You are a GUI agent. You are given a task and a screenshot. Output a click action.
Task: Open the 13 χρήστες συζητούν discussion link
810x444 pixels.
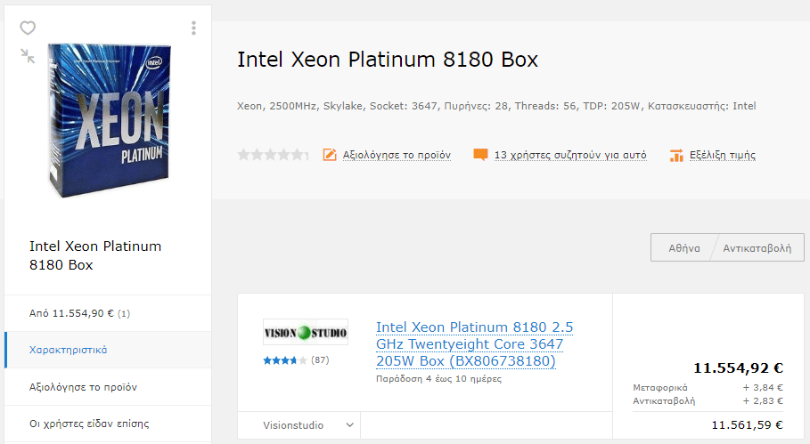[x=570, y=155]
